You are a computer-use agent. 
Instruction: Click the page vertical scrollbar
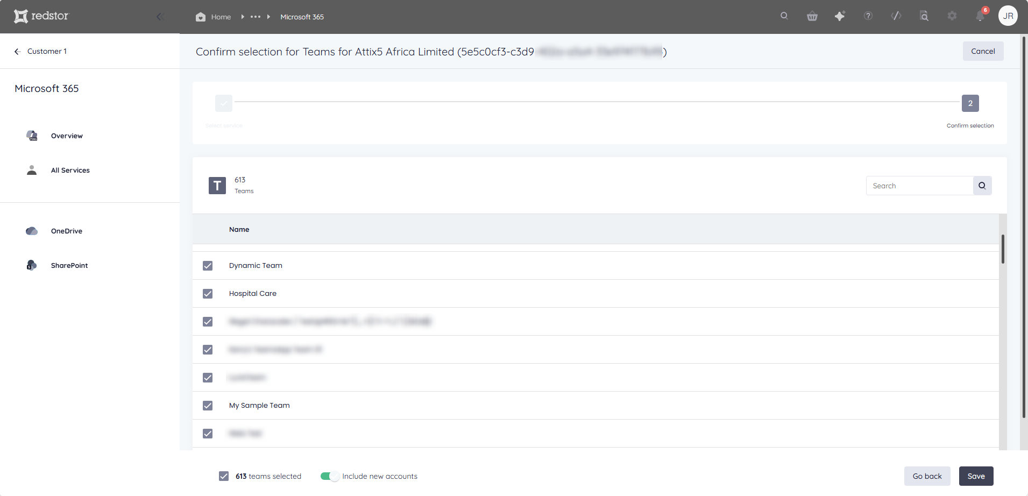click(x=1024, y=227)
